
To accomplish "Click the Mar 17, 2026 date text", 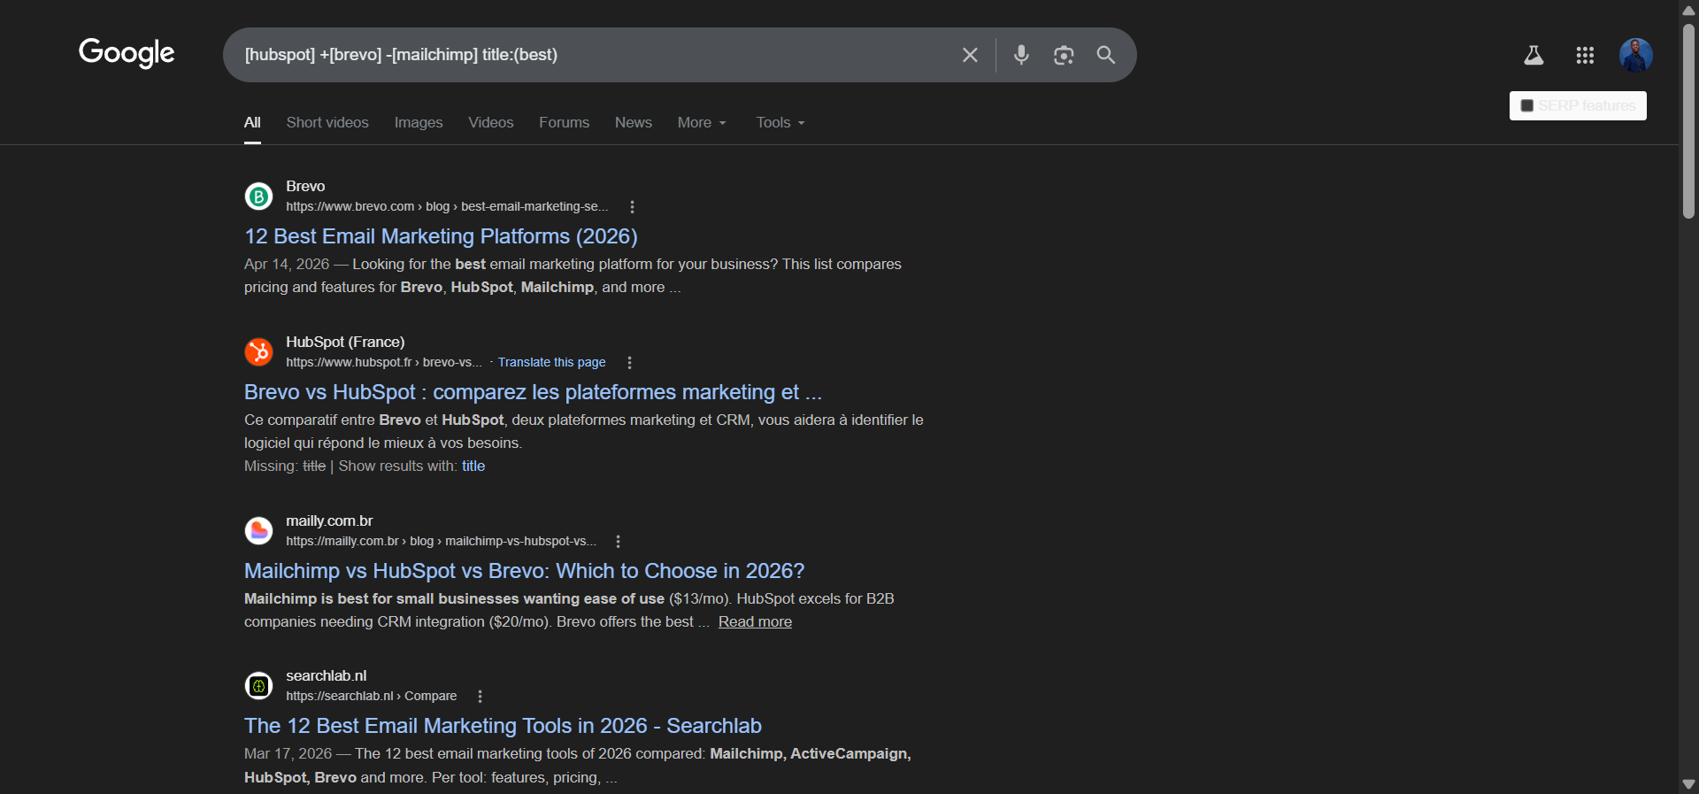I will pos(288,754).
